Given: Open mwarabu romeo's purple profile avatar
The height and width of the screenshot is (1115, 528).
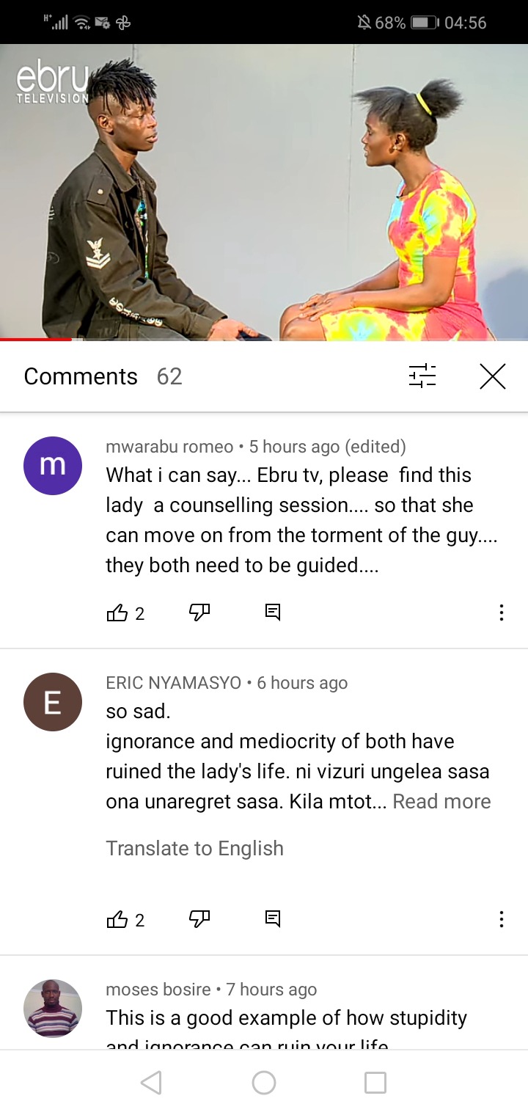Looking at the screenshot, I should tap(53, 466).
